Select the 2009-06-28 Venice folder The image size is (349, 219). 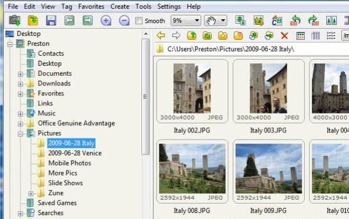pos(75,153)
